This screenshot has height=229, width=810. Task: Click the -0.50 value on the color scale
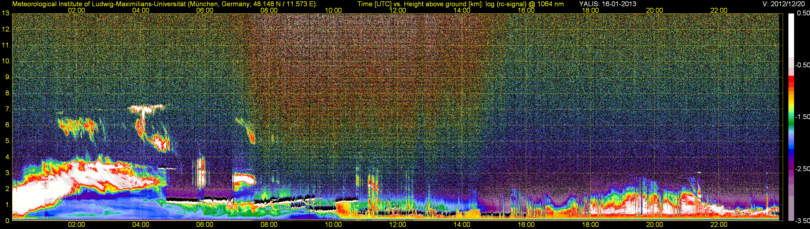(802, 65)
